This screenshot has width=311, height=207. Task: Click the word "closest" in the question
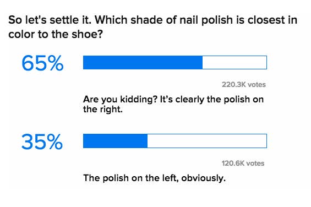266,20
